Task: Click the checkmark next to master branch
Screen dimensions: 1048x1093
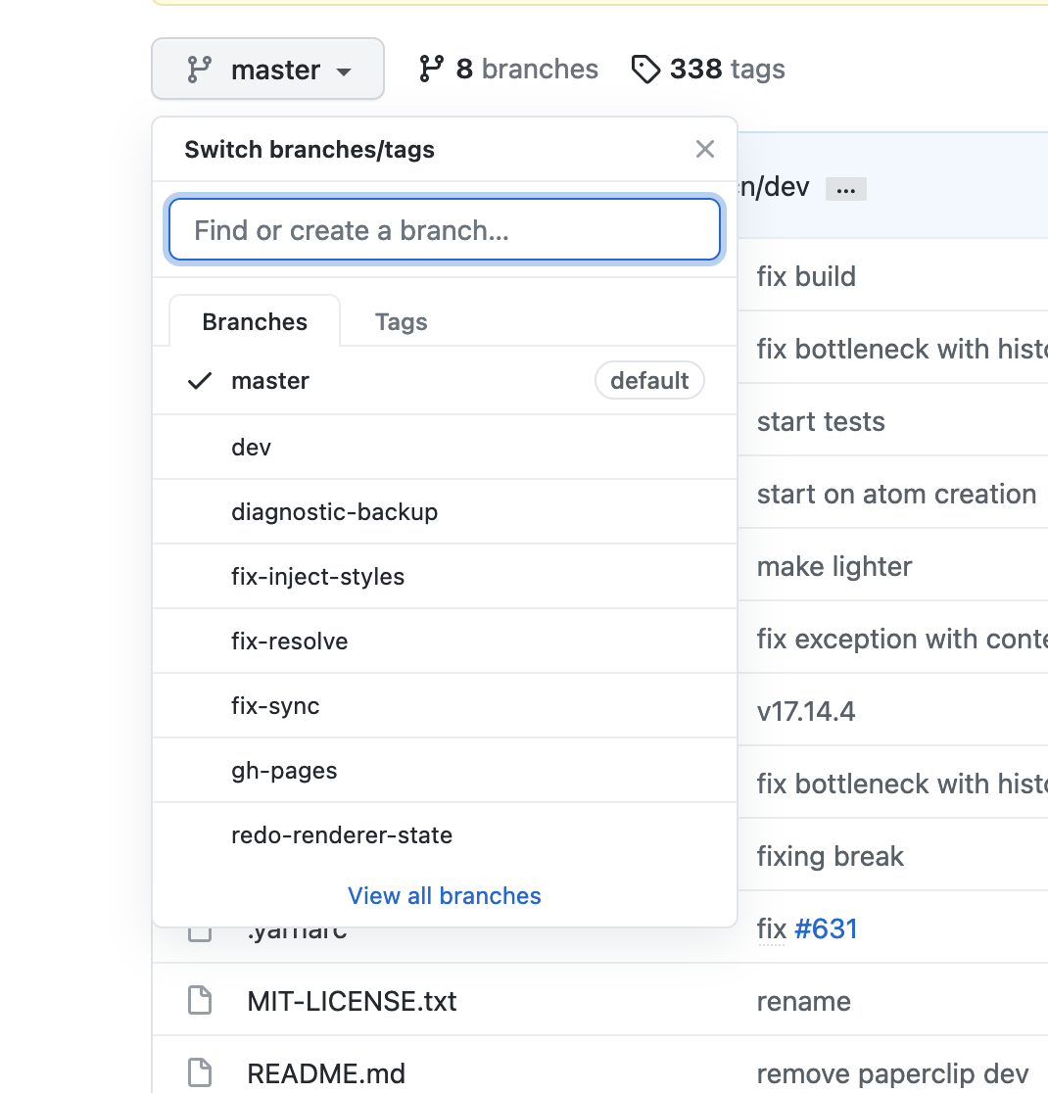Action: click(199, 380)
